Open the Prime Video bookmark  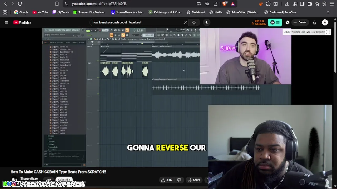[242, 12]
